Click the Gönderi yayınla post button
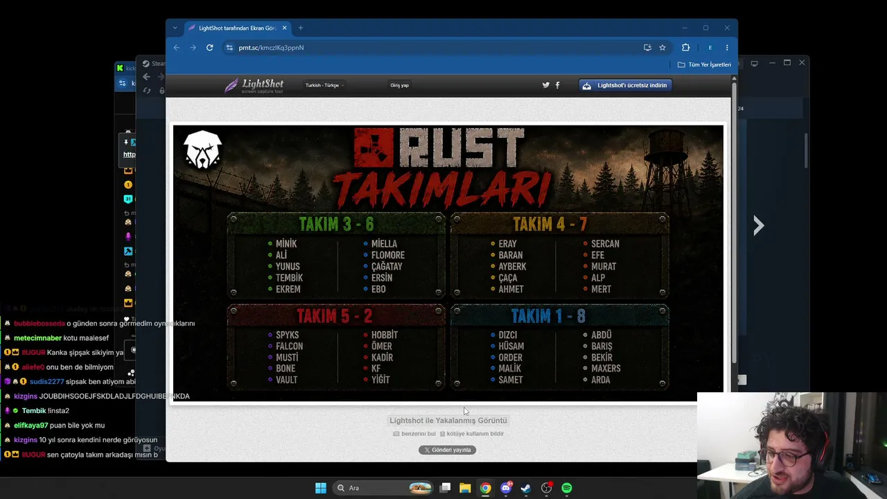The image size is (887, 499). click(448, 450)
